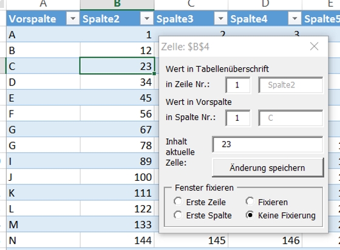The image size is (340, 250).
Task: Select the cell containing 144
Action: pos(117,240)
